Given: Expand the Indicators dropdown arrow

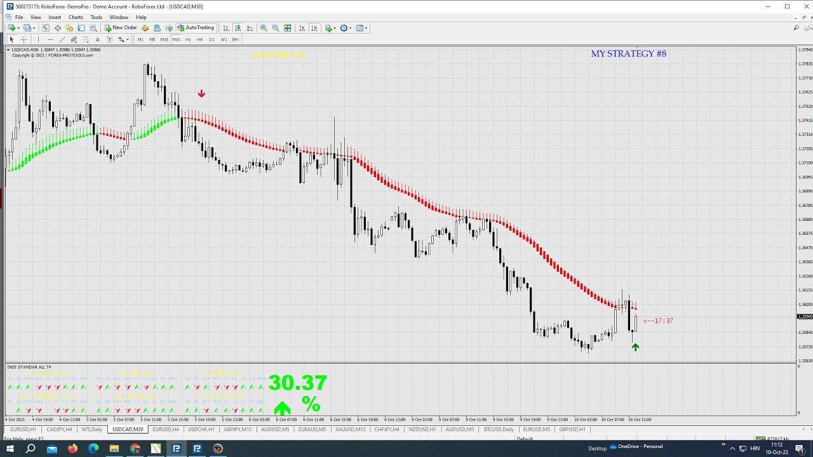Looking at the screenshot, I should [x=335, y=28].
